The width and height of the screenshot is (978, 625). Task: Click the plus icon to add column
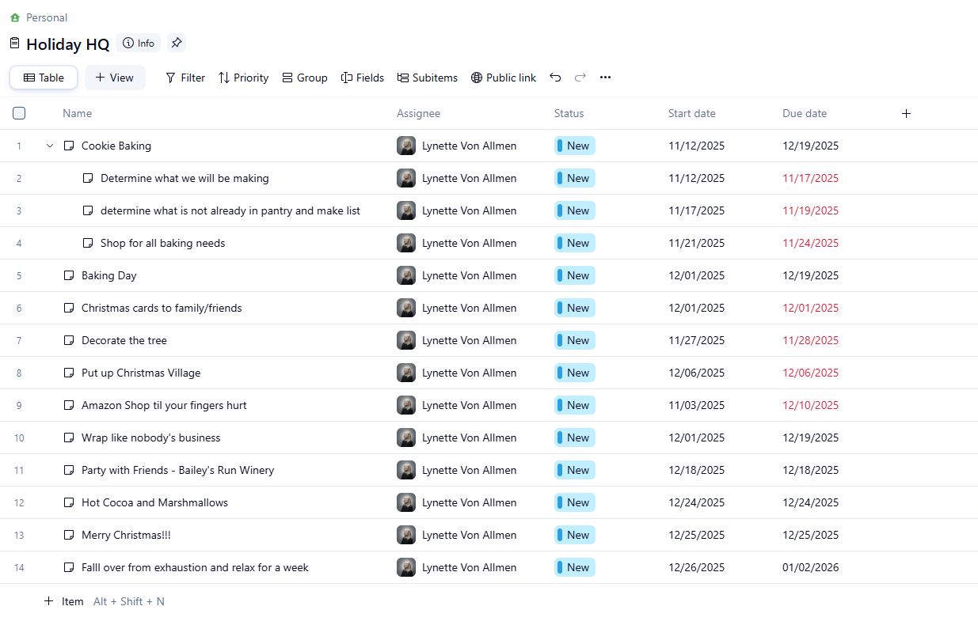[907, 113]
